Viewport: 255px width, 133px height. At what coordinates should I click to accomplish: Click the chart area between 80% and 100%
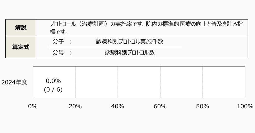[224, 82]
